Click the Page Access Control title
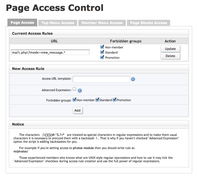The image size is (197, 178). tap(55, 8)
